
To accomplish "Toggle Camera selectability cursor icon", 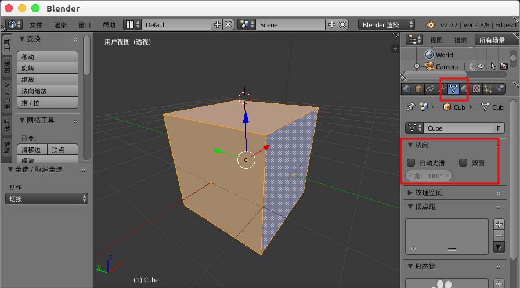I will [493, 66].
